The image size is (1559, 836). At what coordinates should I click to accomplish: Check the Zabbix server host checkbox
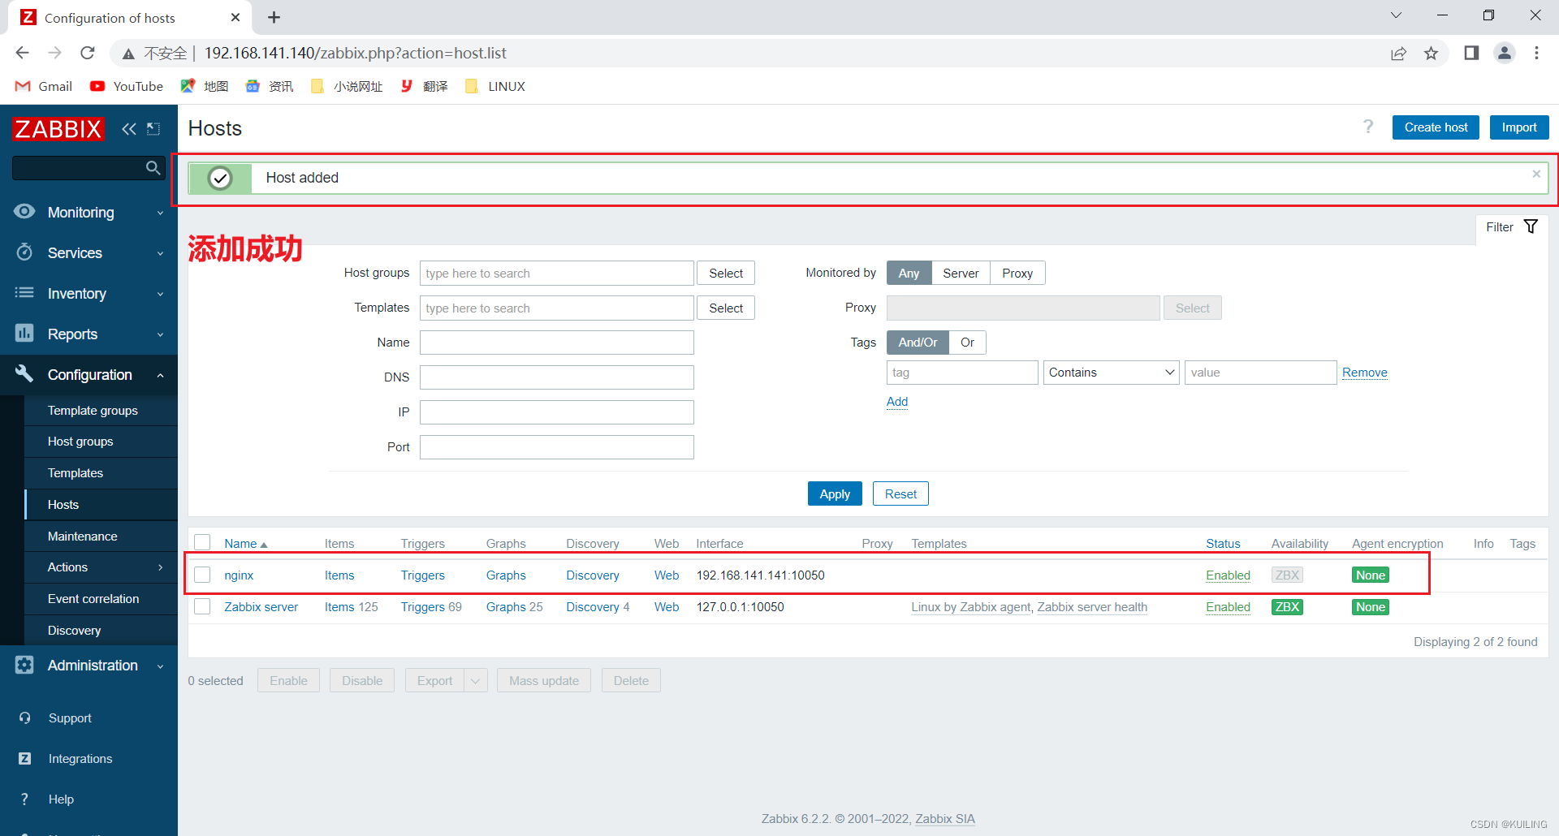tap(203, 606)
